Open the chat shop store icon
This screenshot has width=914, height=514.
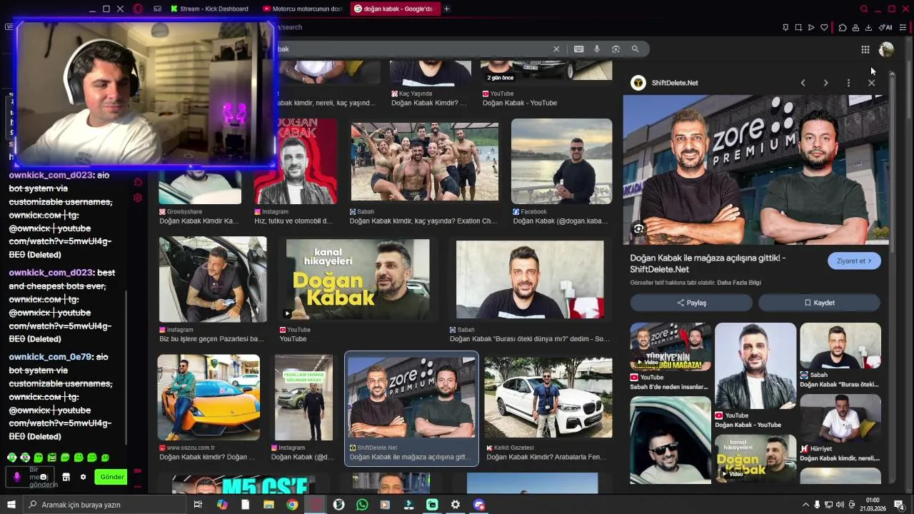click(66, 477)
